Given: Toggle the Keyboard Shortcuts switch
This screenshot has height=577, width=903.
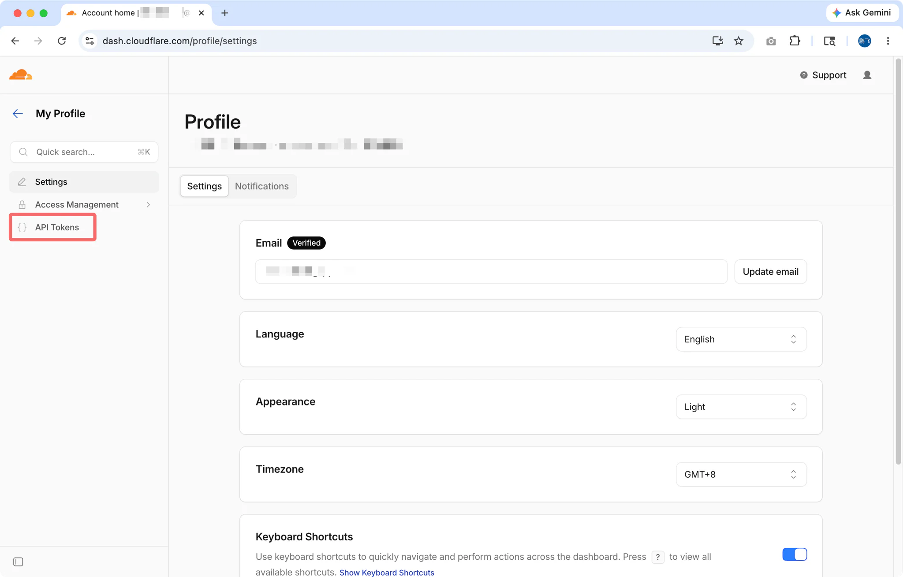Looking at the screenshot, I should [x=795, y=555].
